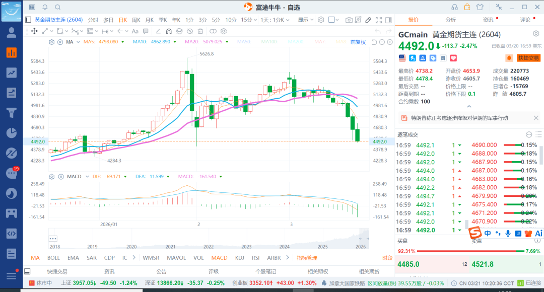Open the stock note bookmark icon
Screen dimensions: 544x292
(443, 58)
